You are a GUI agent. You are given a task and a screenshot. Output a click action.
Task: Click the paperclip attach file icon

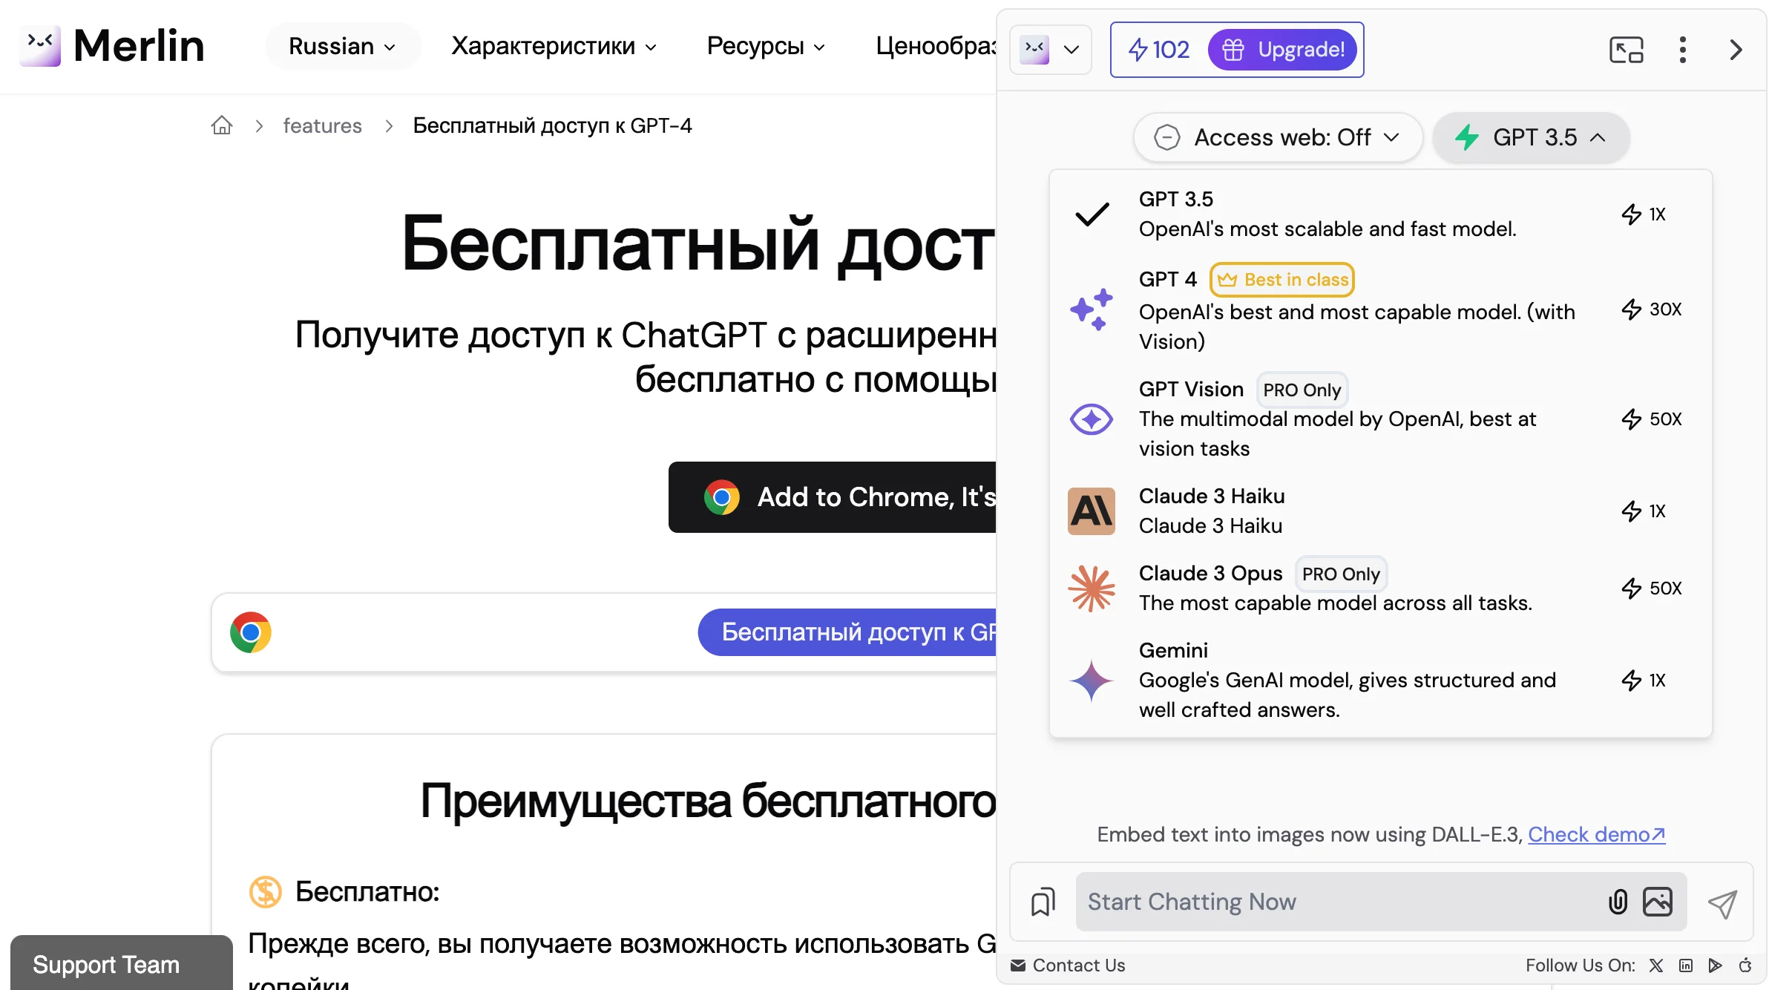point(1618,902)
